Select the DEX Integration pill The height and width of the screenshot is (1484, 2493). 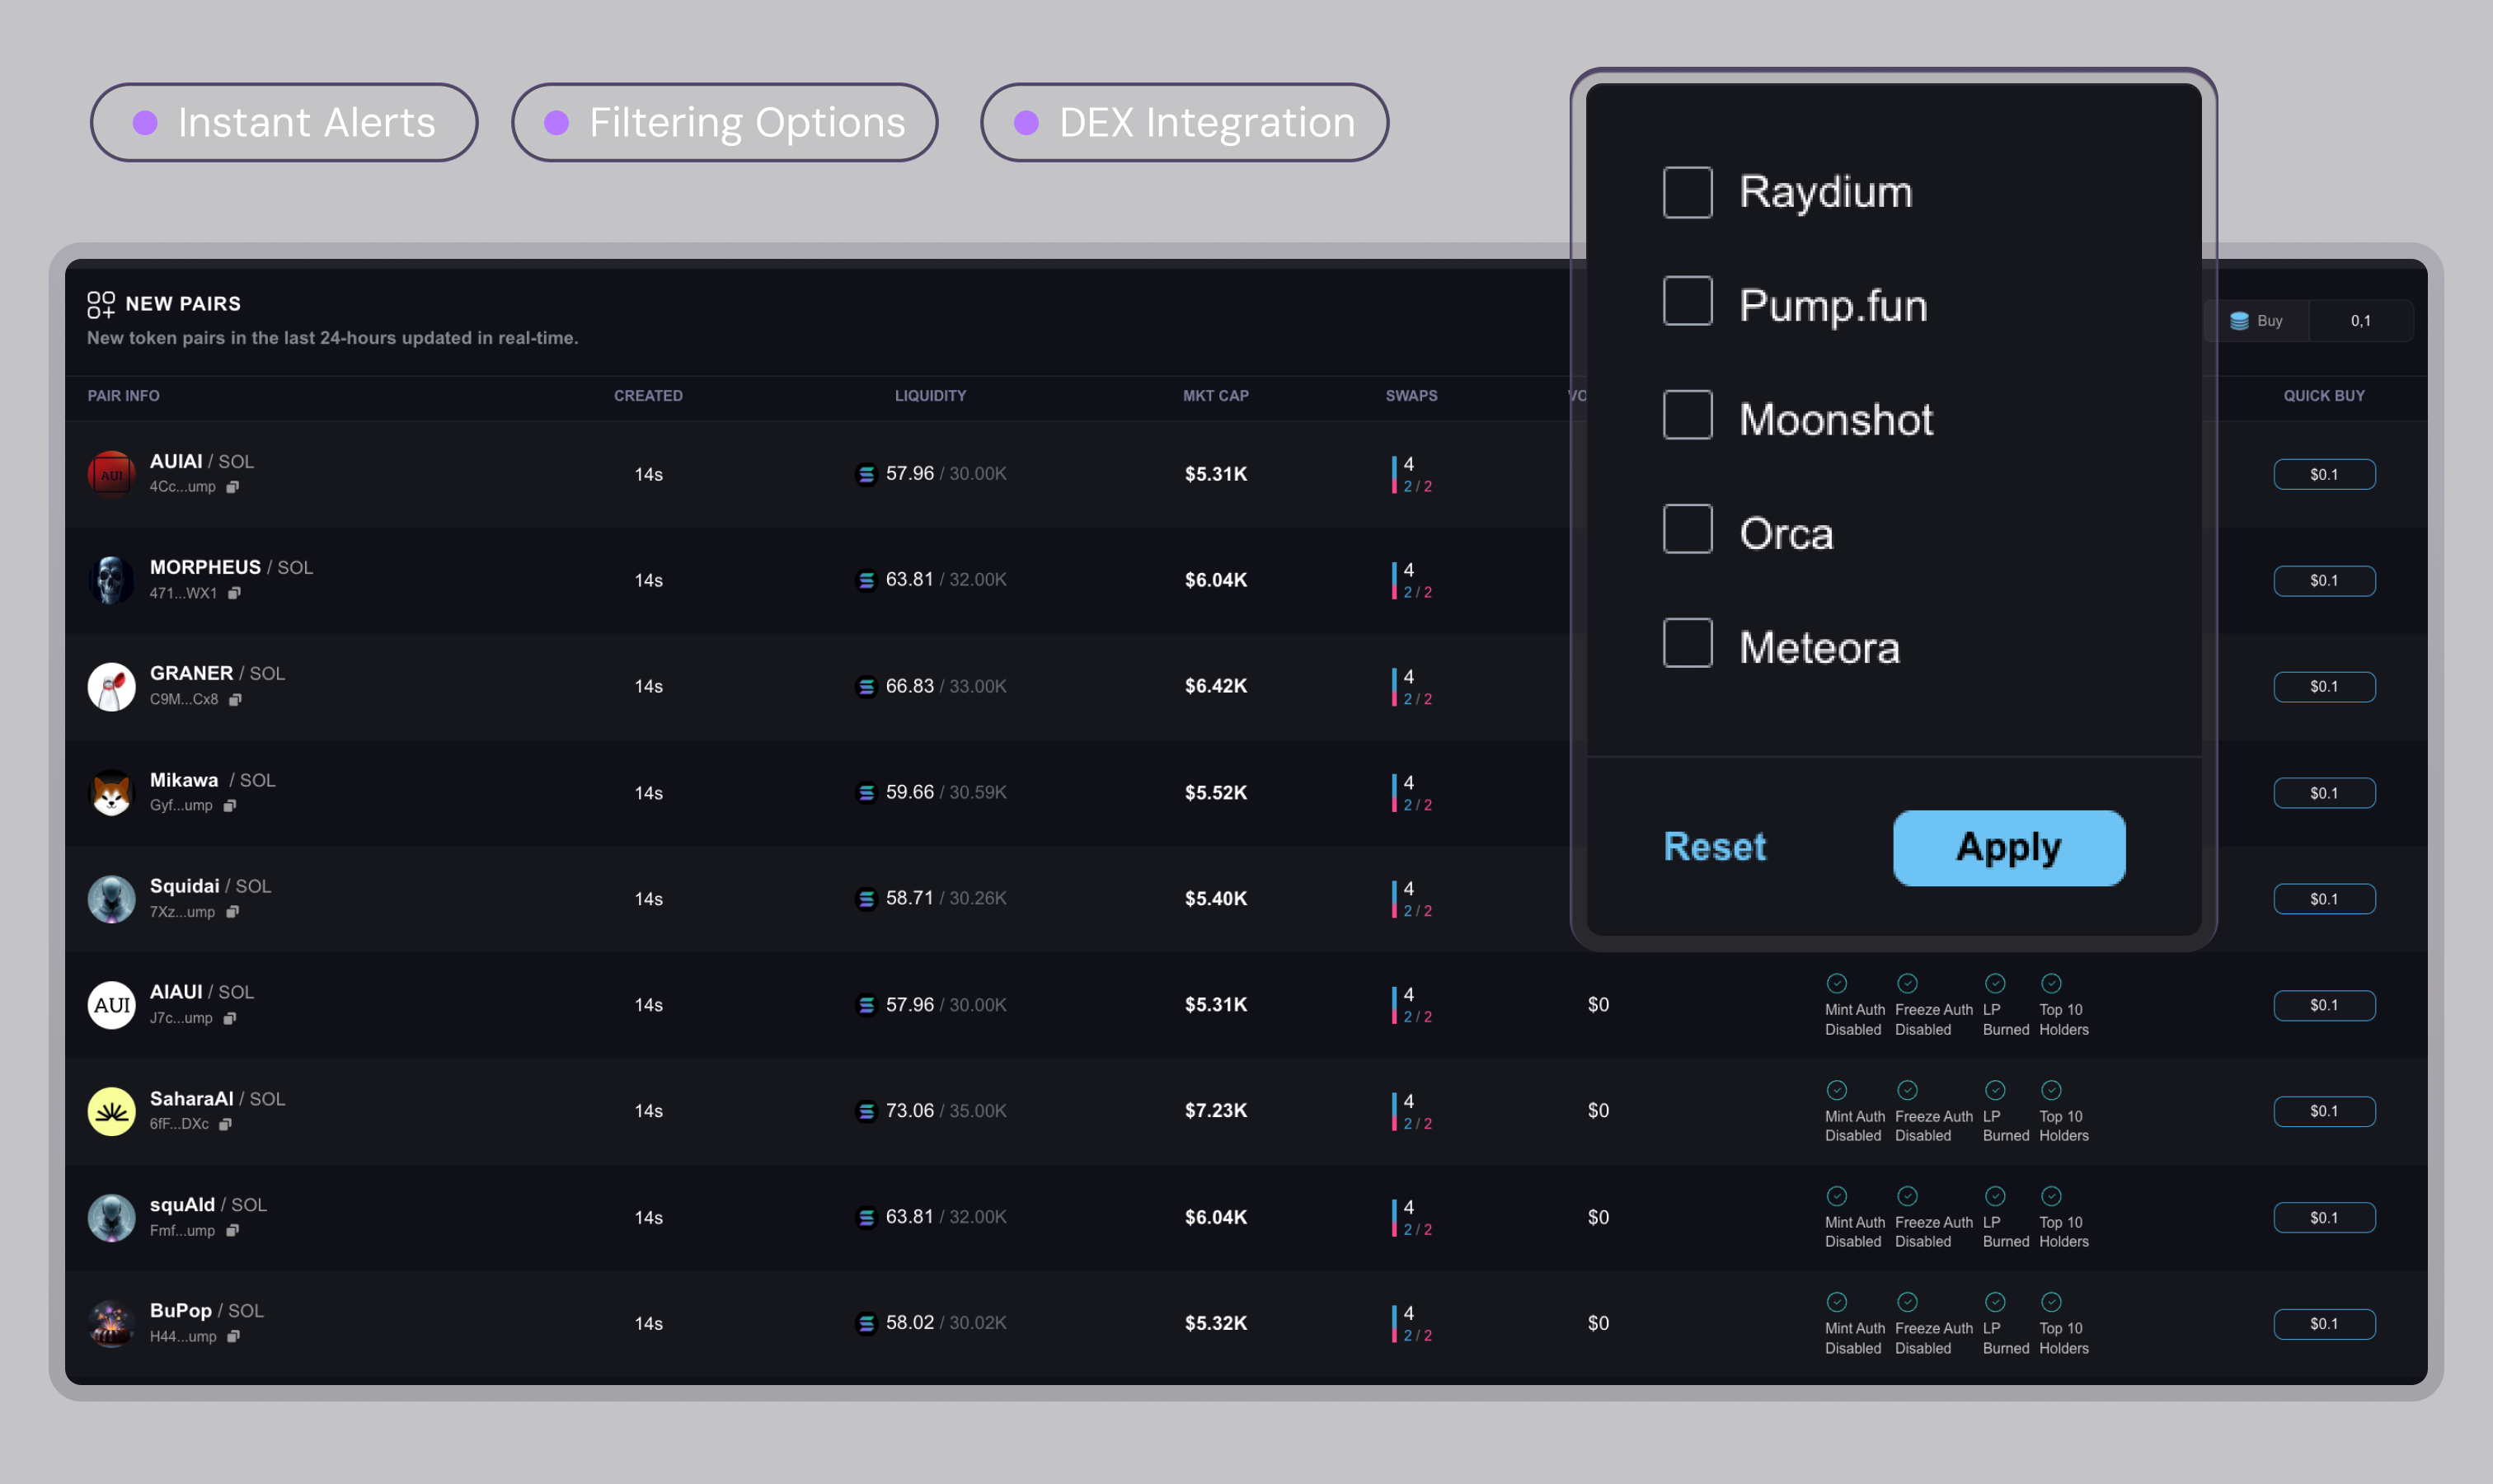click(1184, 122)
